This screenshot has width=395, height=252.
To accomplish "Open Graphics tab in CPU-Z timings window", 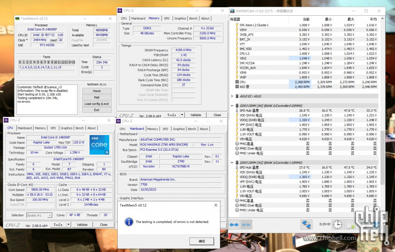I will pos(180,18).
